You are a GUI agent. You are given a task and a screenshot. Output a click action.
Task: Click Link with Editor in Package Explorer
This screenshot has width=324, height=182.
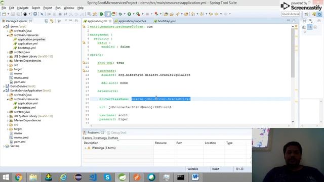[x=52, y=21]
